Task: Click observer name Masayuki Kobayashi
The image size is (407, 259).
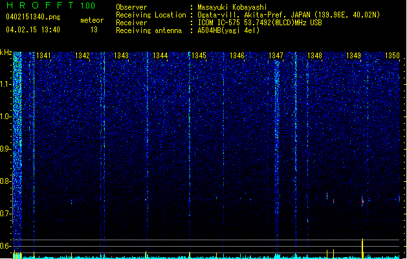Action: pyautogui.click(x=232, y=7)
